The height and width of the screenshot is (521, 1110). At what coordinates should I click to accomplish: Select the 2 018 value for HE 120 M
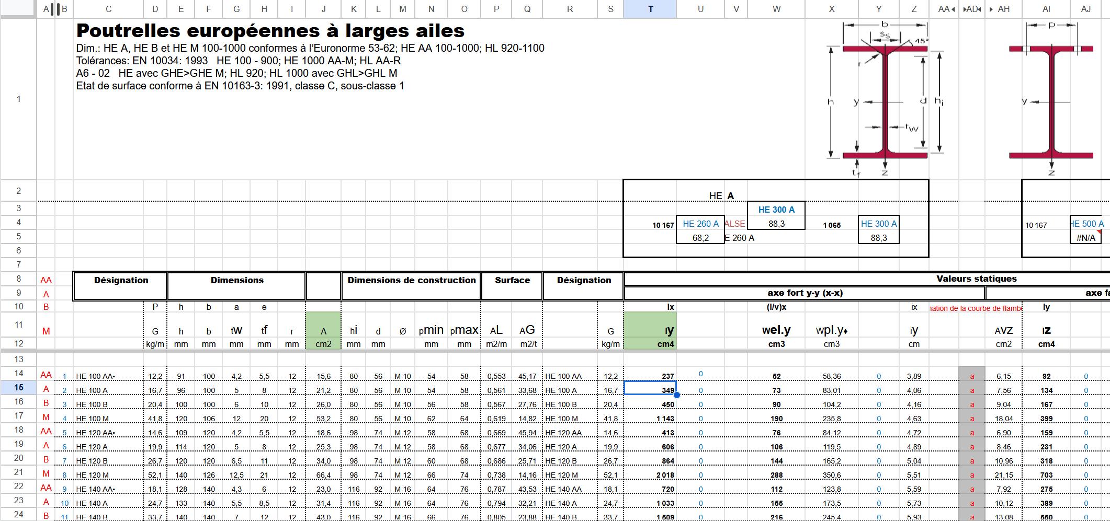664,475
